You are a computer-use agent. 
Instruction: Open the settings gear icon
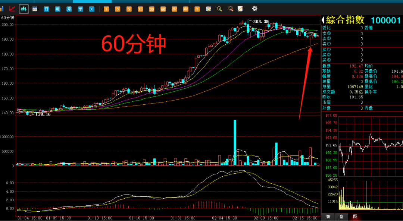(254, 8)
